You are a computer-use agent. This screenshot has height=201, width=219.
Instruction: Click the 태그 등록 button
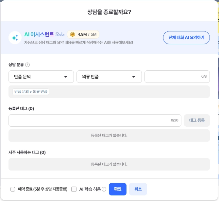click(x=197, y=120)
